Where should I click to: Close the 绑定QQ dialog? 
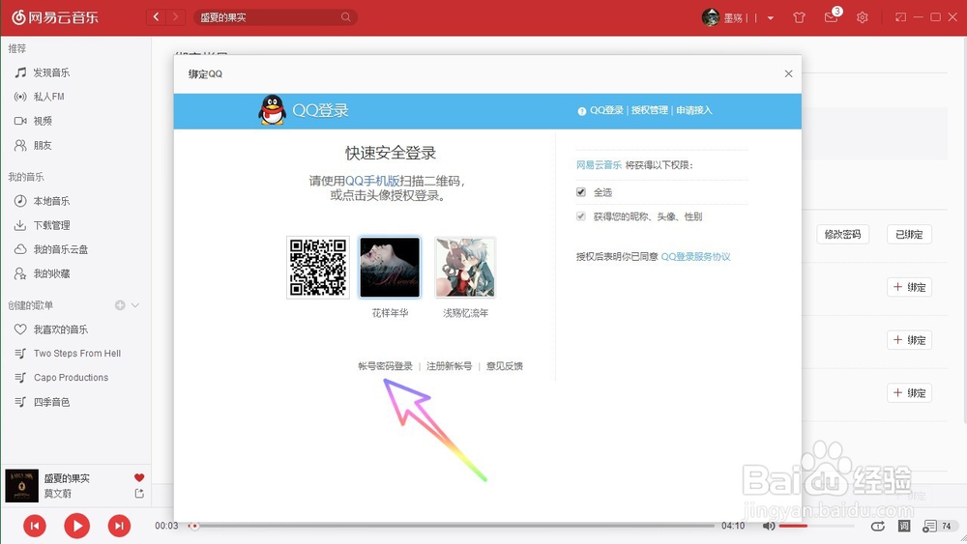point(788,74)
